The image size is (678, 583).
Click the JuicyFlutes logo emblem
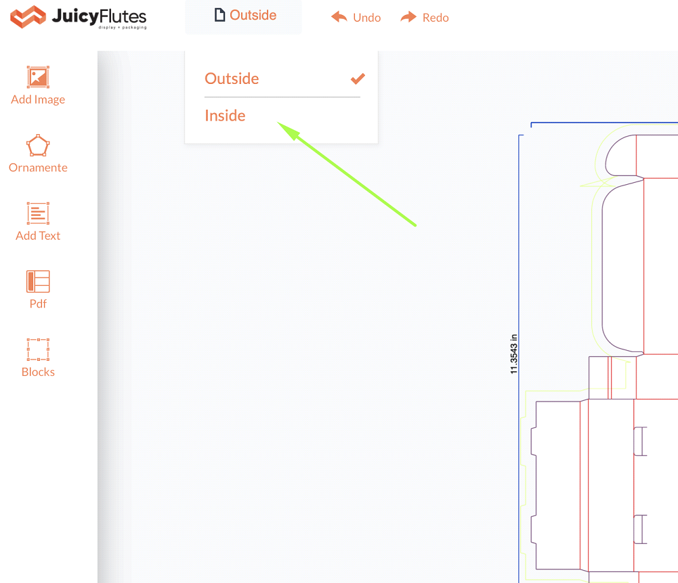27,17
